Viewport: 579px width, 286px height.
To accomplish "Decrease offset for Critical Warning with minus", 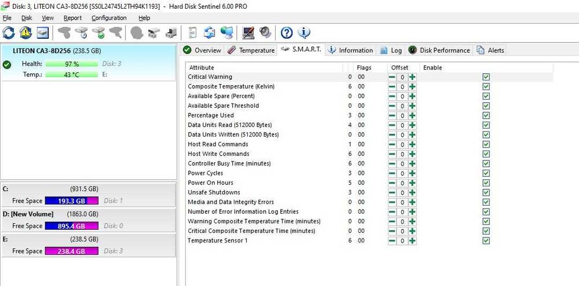I will [392, 77].
